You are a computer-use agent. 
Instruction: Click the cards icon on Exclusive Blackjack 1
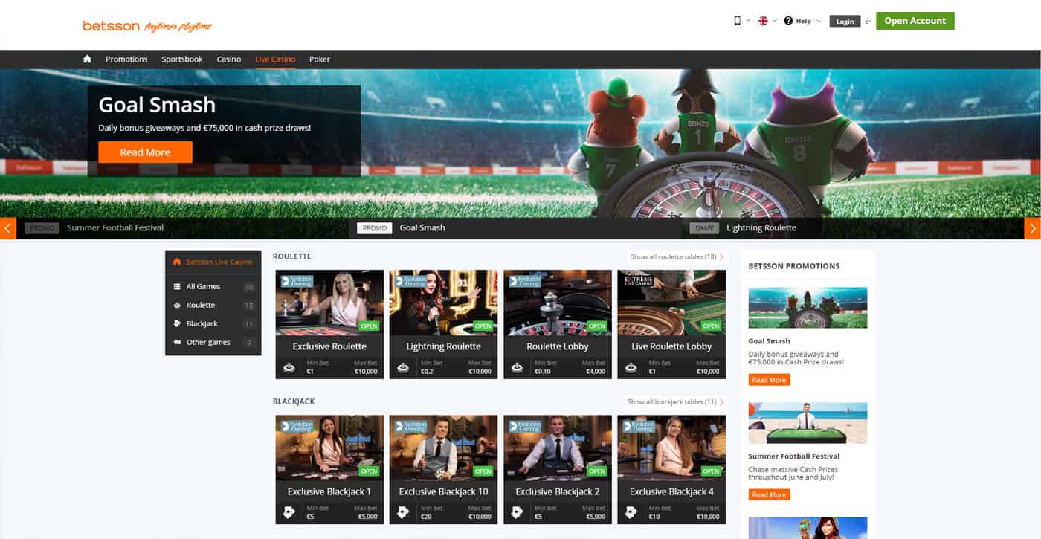[x=289, y=512]
